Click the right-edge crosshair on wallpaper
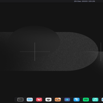This screenshot has height=103, width=103. point(101,52)
